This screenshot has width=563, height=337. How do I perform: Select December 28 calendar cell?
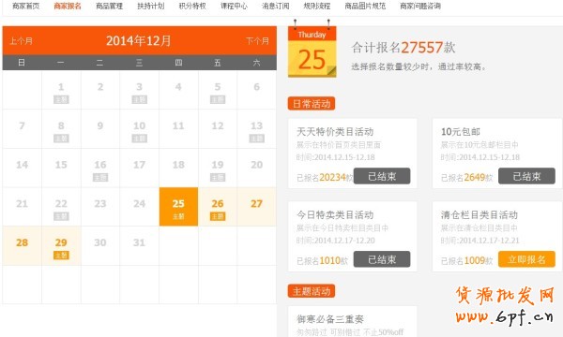coord(22,245)
